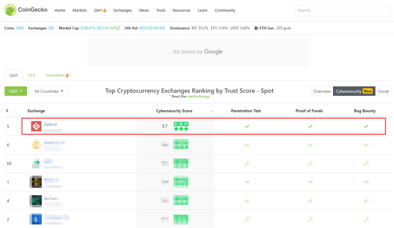Click the BTC 55.2% dominance text
394x228 pixels.
(x=200, y=28)
